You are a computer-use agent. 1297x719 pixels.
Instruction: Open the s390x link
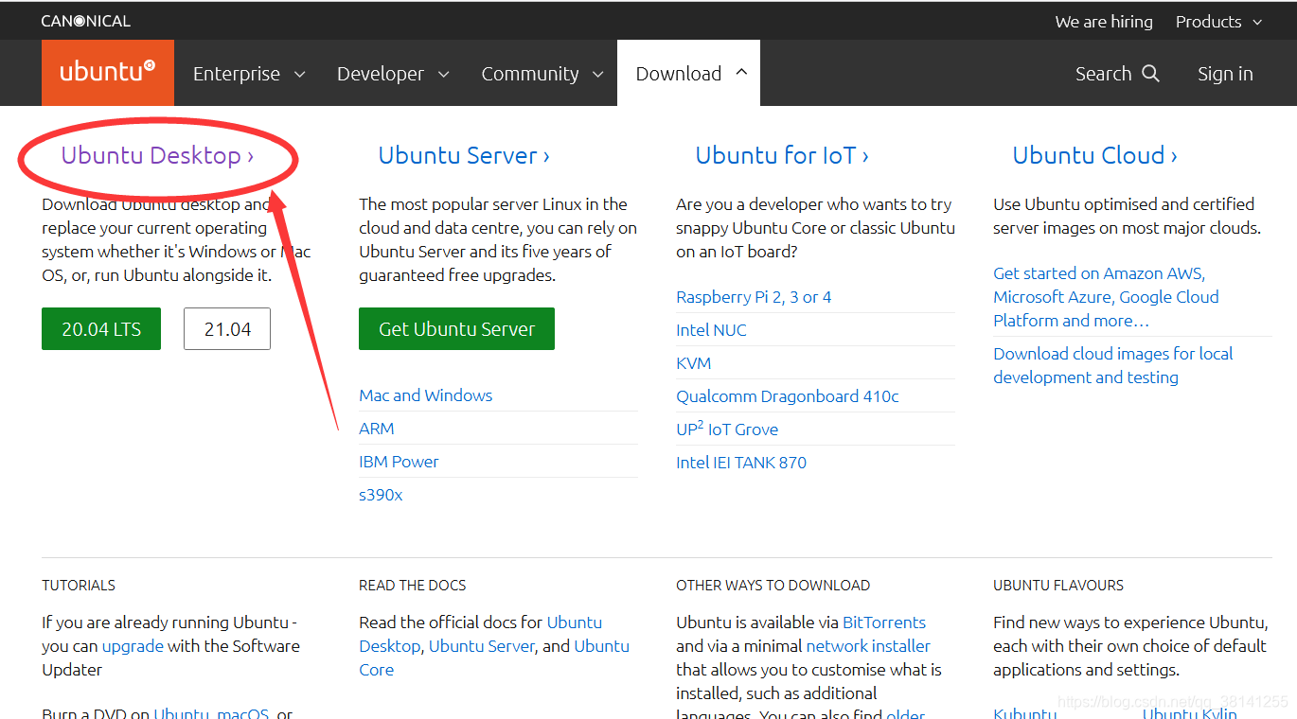tap(381, 495)
